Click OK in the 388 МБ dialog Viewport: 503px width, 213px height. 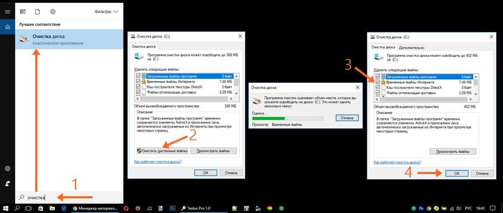pos(206,172)
